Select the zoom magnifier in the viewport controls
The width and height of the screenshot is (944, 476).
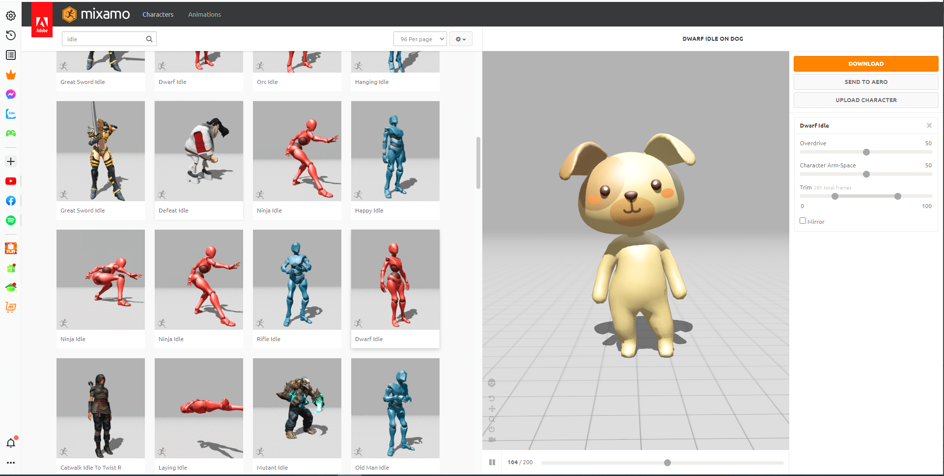tap(492, 419)
